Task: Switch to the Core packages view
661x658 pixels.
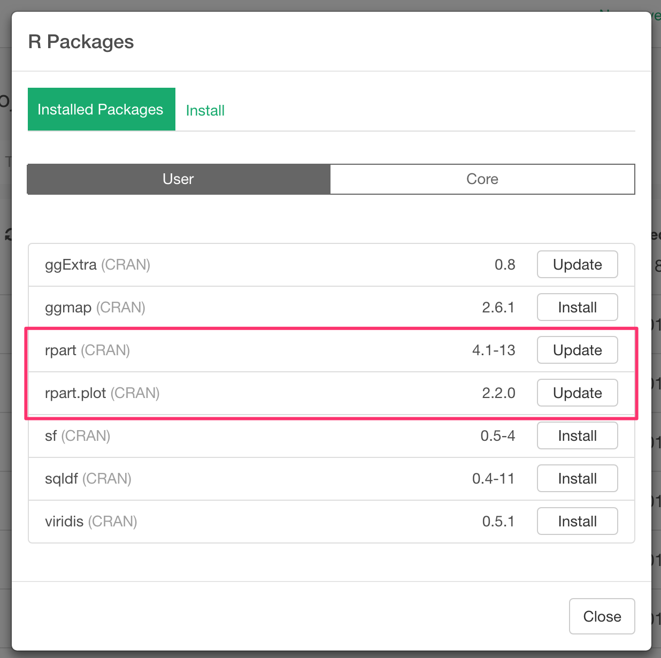Action: coord(482,179)
